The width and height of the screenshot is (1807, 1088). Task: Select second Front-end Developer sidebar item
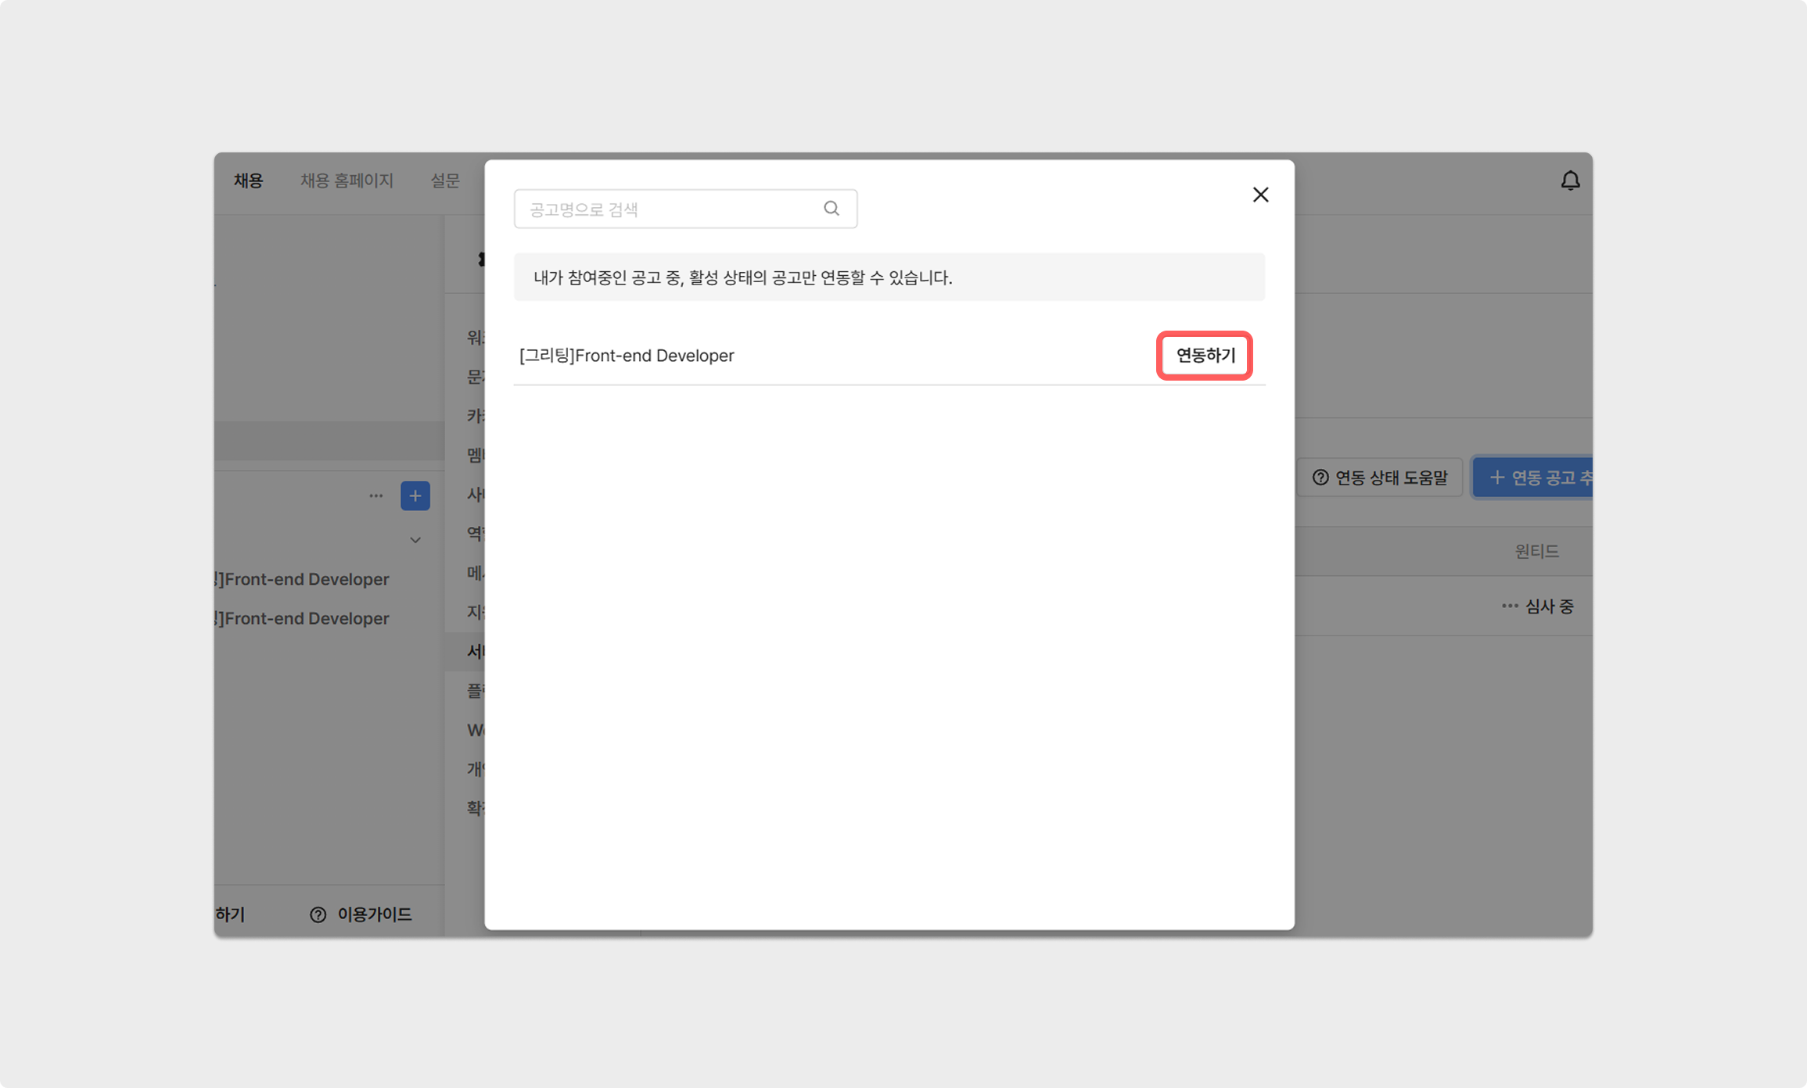pyautogui.click(x=306, y=618)
